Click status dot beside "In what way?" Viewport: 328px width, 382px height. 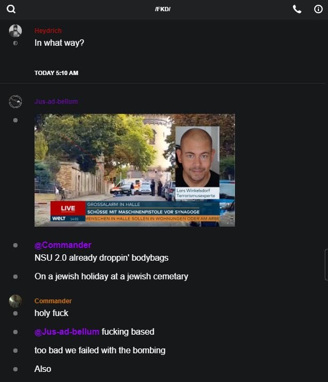pos(15,43)
